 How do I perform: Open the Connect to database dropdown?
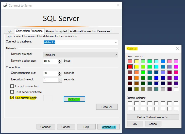[116, 42]
